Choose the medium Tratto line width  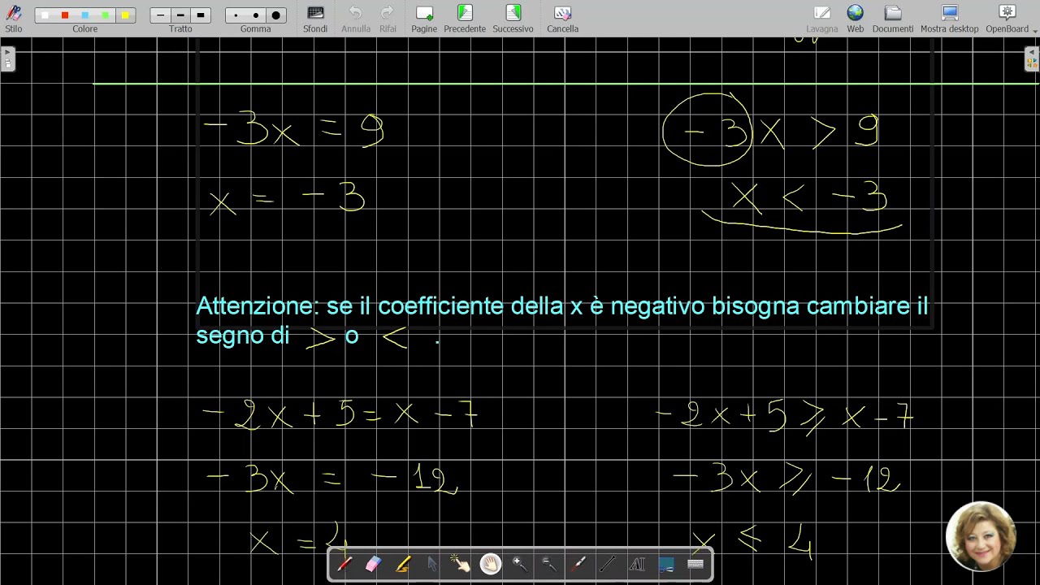tap(180, 15)
